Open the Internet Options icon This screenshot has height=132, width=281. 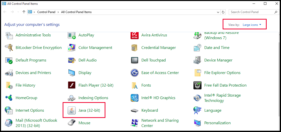(9, 110)
